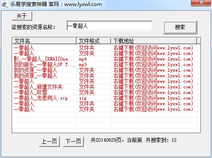Click the 下载地址 column header
Screen dimensions: 212x158
[x=154, y=41]
